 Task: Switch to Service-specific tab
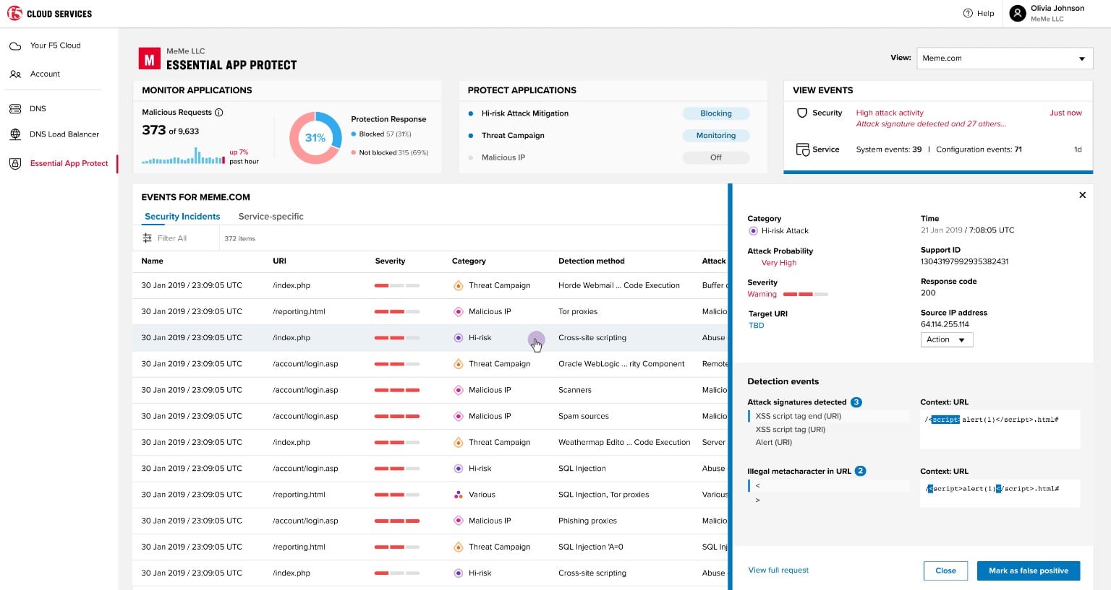pyautogui.click(x=271, y=217)
